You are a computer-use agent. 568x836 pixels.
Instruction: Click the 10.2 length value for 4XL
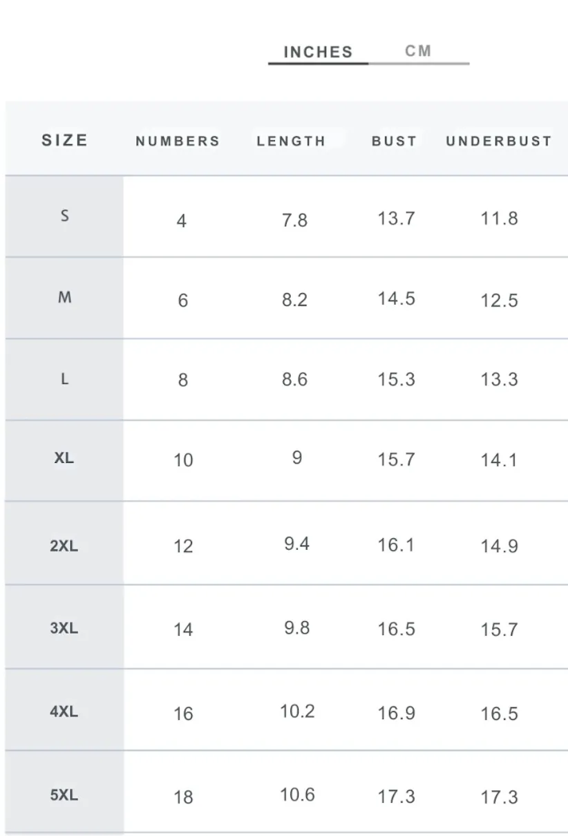(x=297, y=711)
